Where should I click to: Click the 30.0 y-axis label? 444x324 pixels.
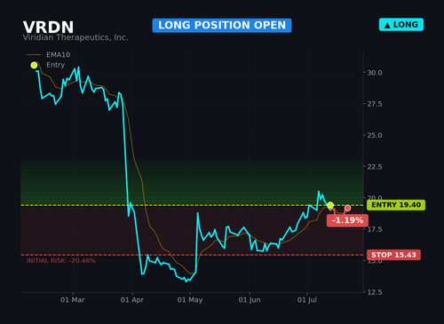pos(375,73)
